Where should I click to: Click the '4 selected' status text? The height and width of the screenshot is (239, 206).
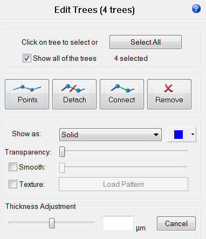131,59
